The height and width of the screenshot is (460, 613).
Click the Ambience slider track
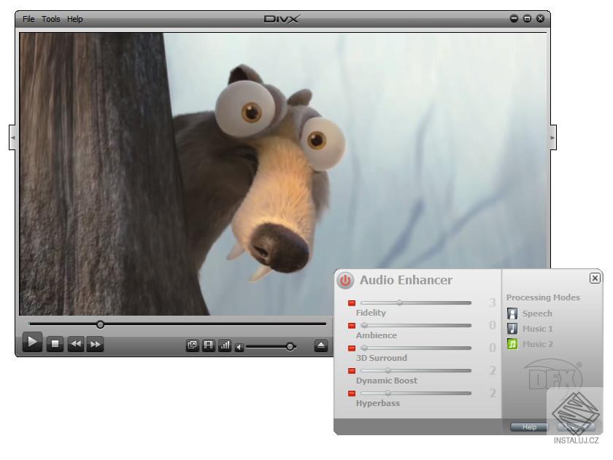[x=416, y=325]
